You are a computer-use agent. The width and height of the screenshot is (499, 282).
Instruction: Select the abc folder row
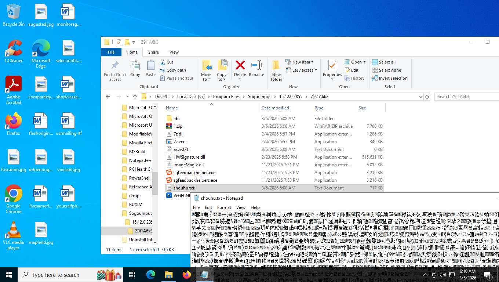click(x=274, y=119)
